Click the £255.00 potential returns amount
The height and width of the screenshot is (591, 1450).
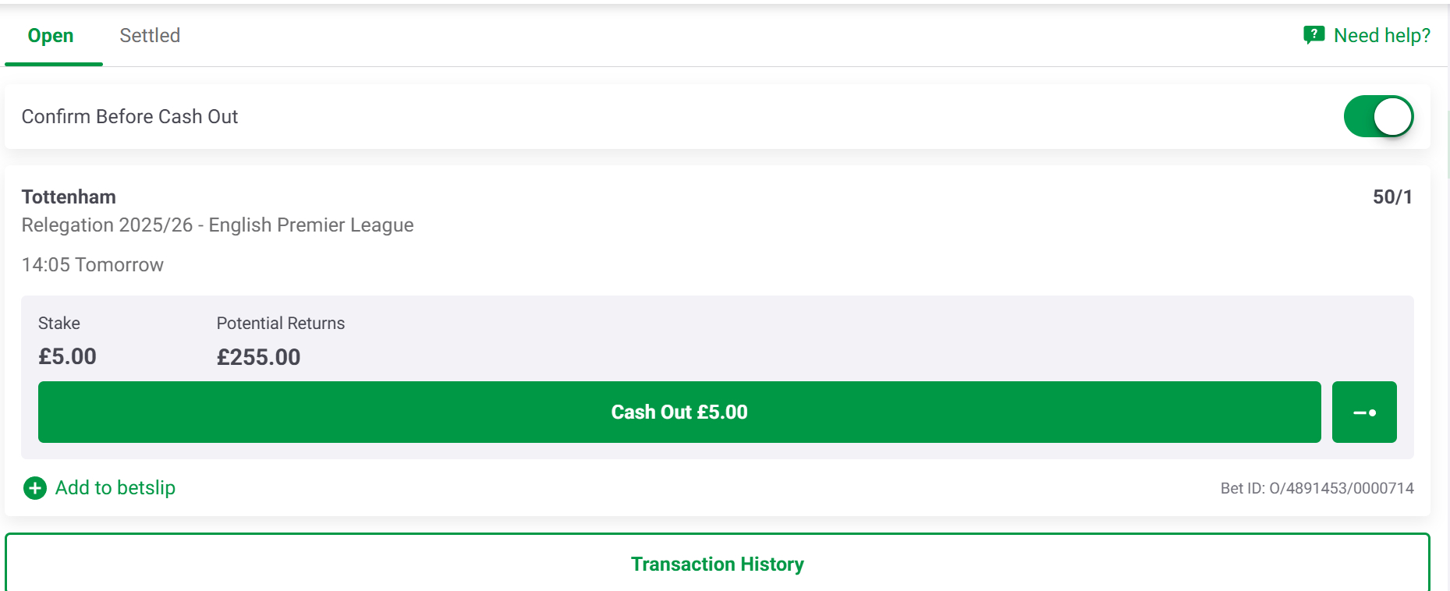tap(258, 357)
